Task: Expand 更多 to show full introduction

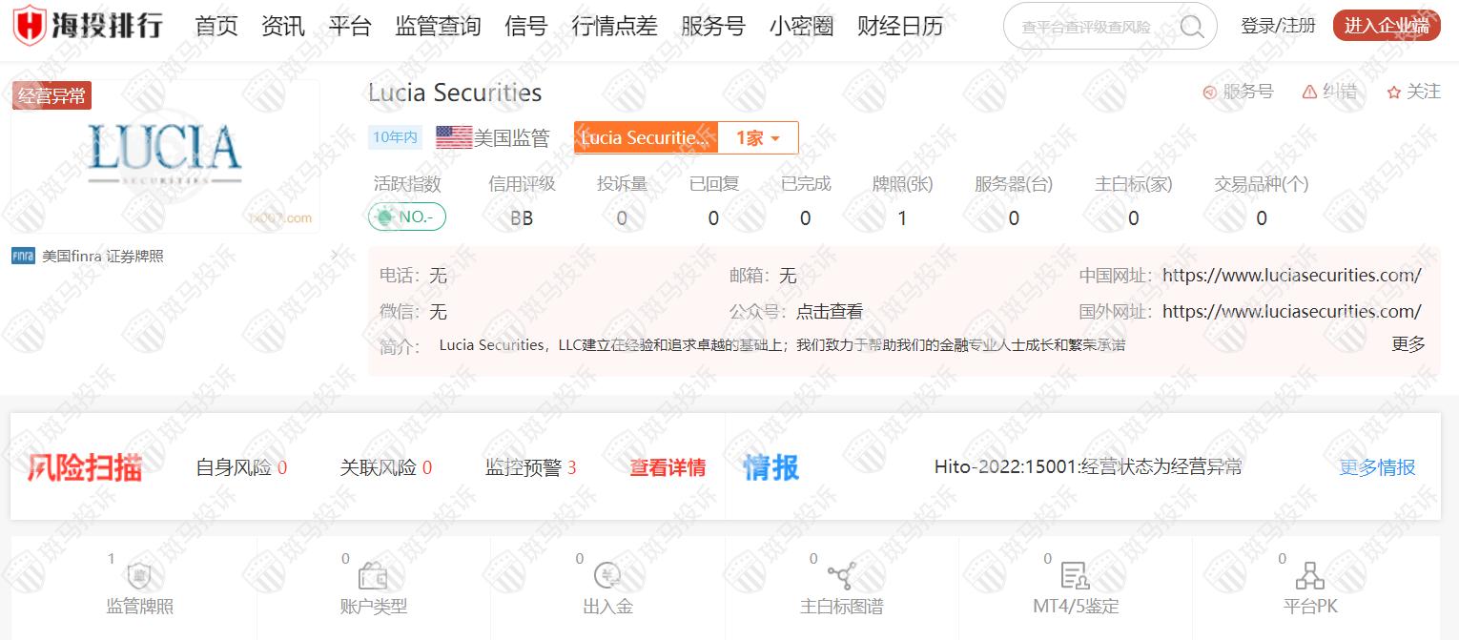Action: [1408, 344]
